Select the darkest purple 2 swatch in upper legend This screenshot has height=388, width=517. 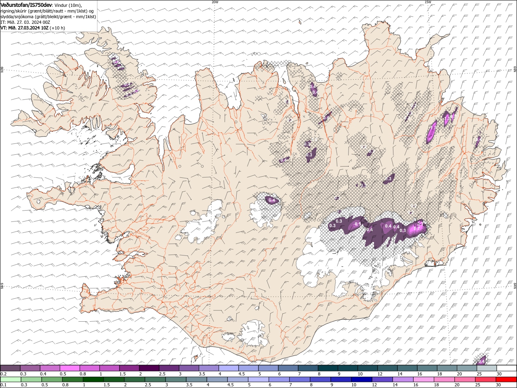pos(149,368)
